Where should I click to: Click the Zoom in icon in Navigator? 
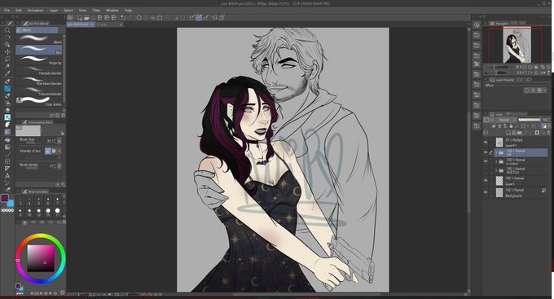point(530,67)
